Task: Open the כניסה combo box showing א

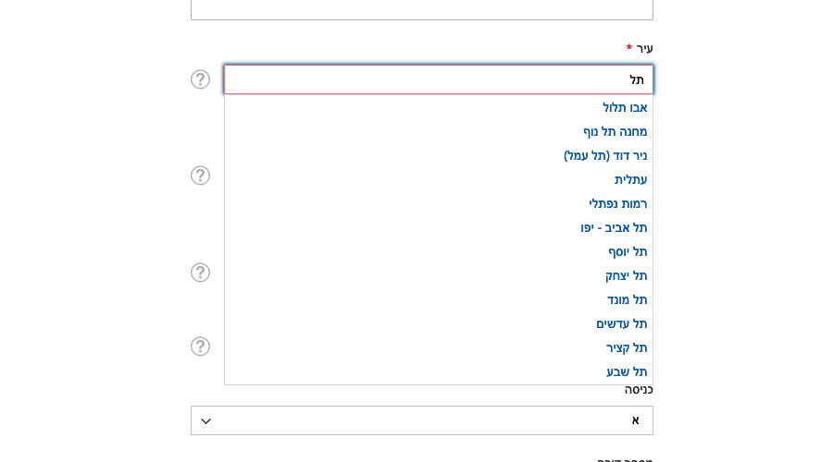Action: click(422, 420)
